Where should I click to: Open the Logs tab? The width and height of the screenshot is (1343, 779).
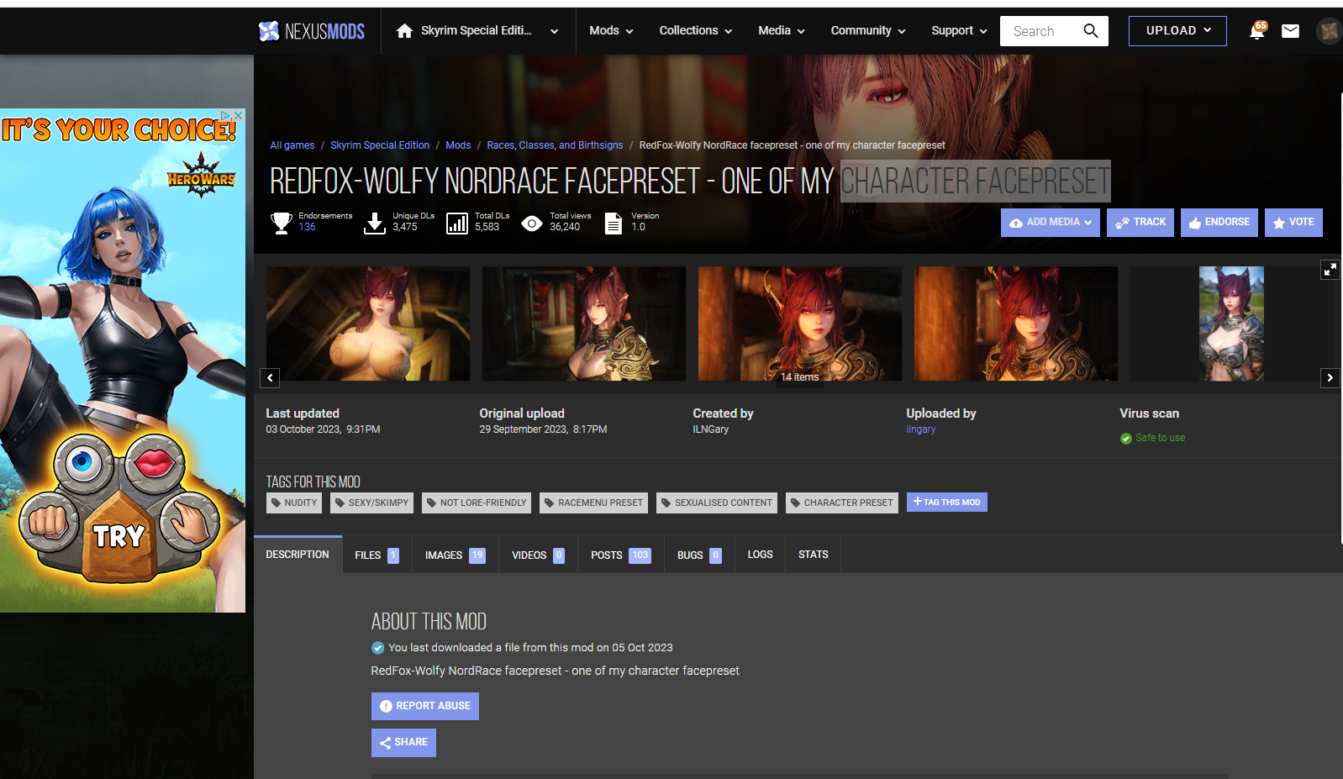(760, 555)
